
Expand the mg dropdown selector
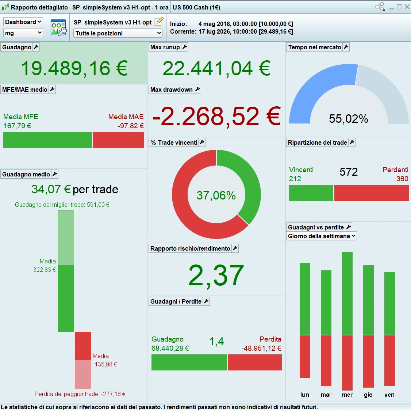pyautogui.click(x=23, y=33)
